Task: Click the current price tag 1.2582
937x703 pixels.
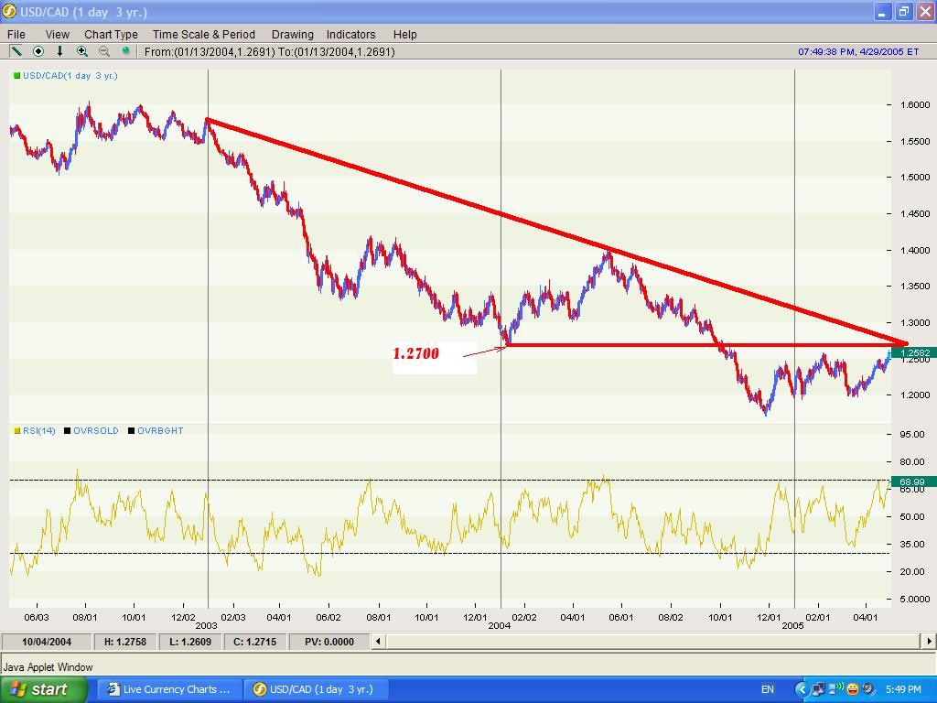Action: point(914,352)
